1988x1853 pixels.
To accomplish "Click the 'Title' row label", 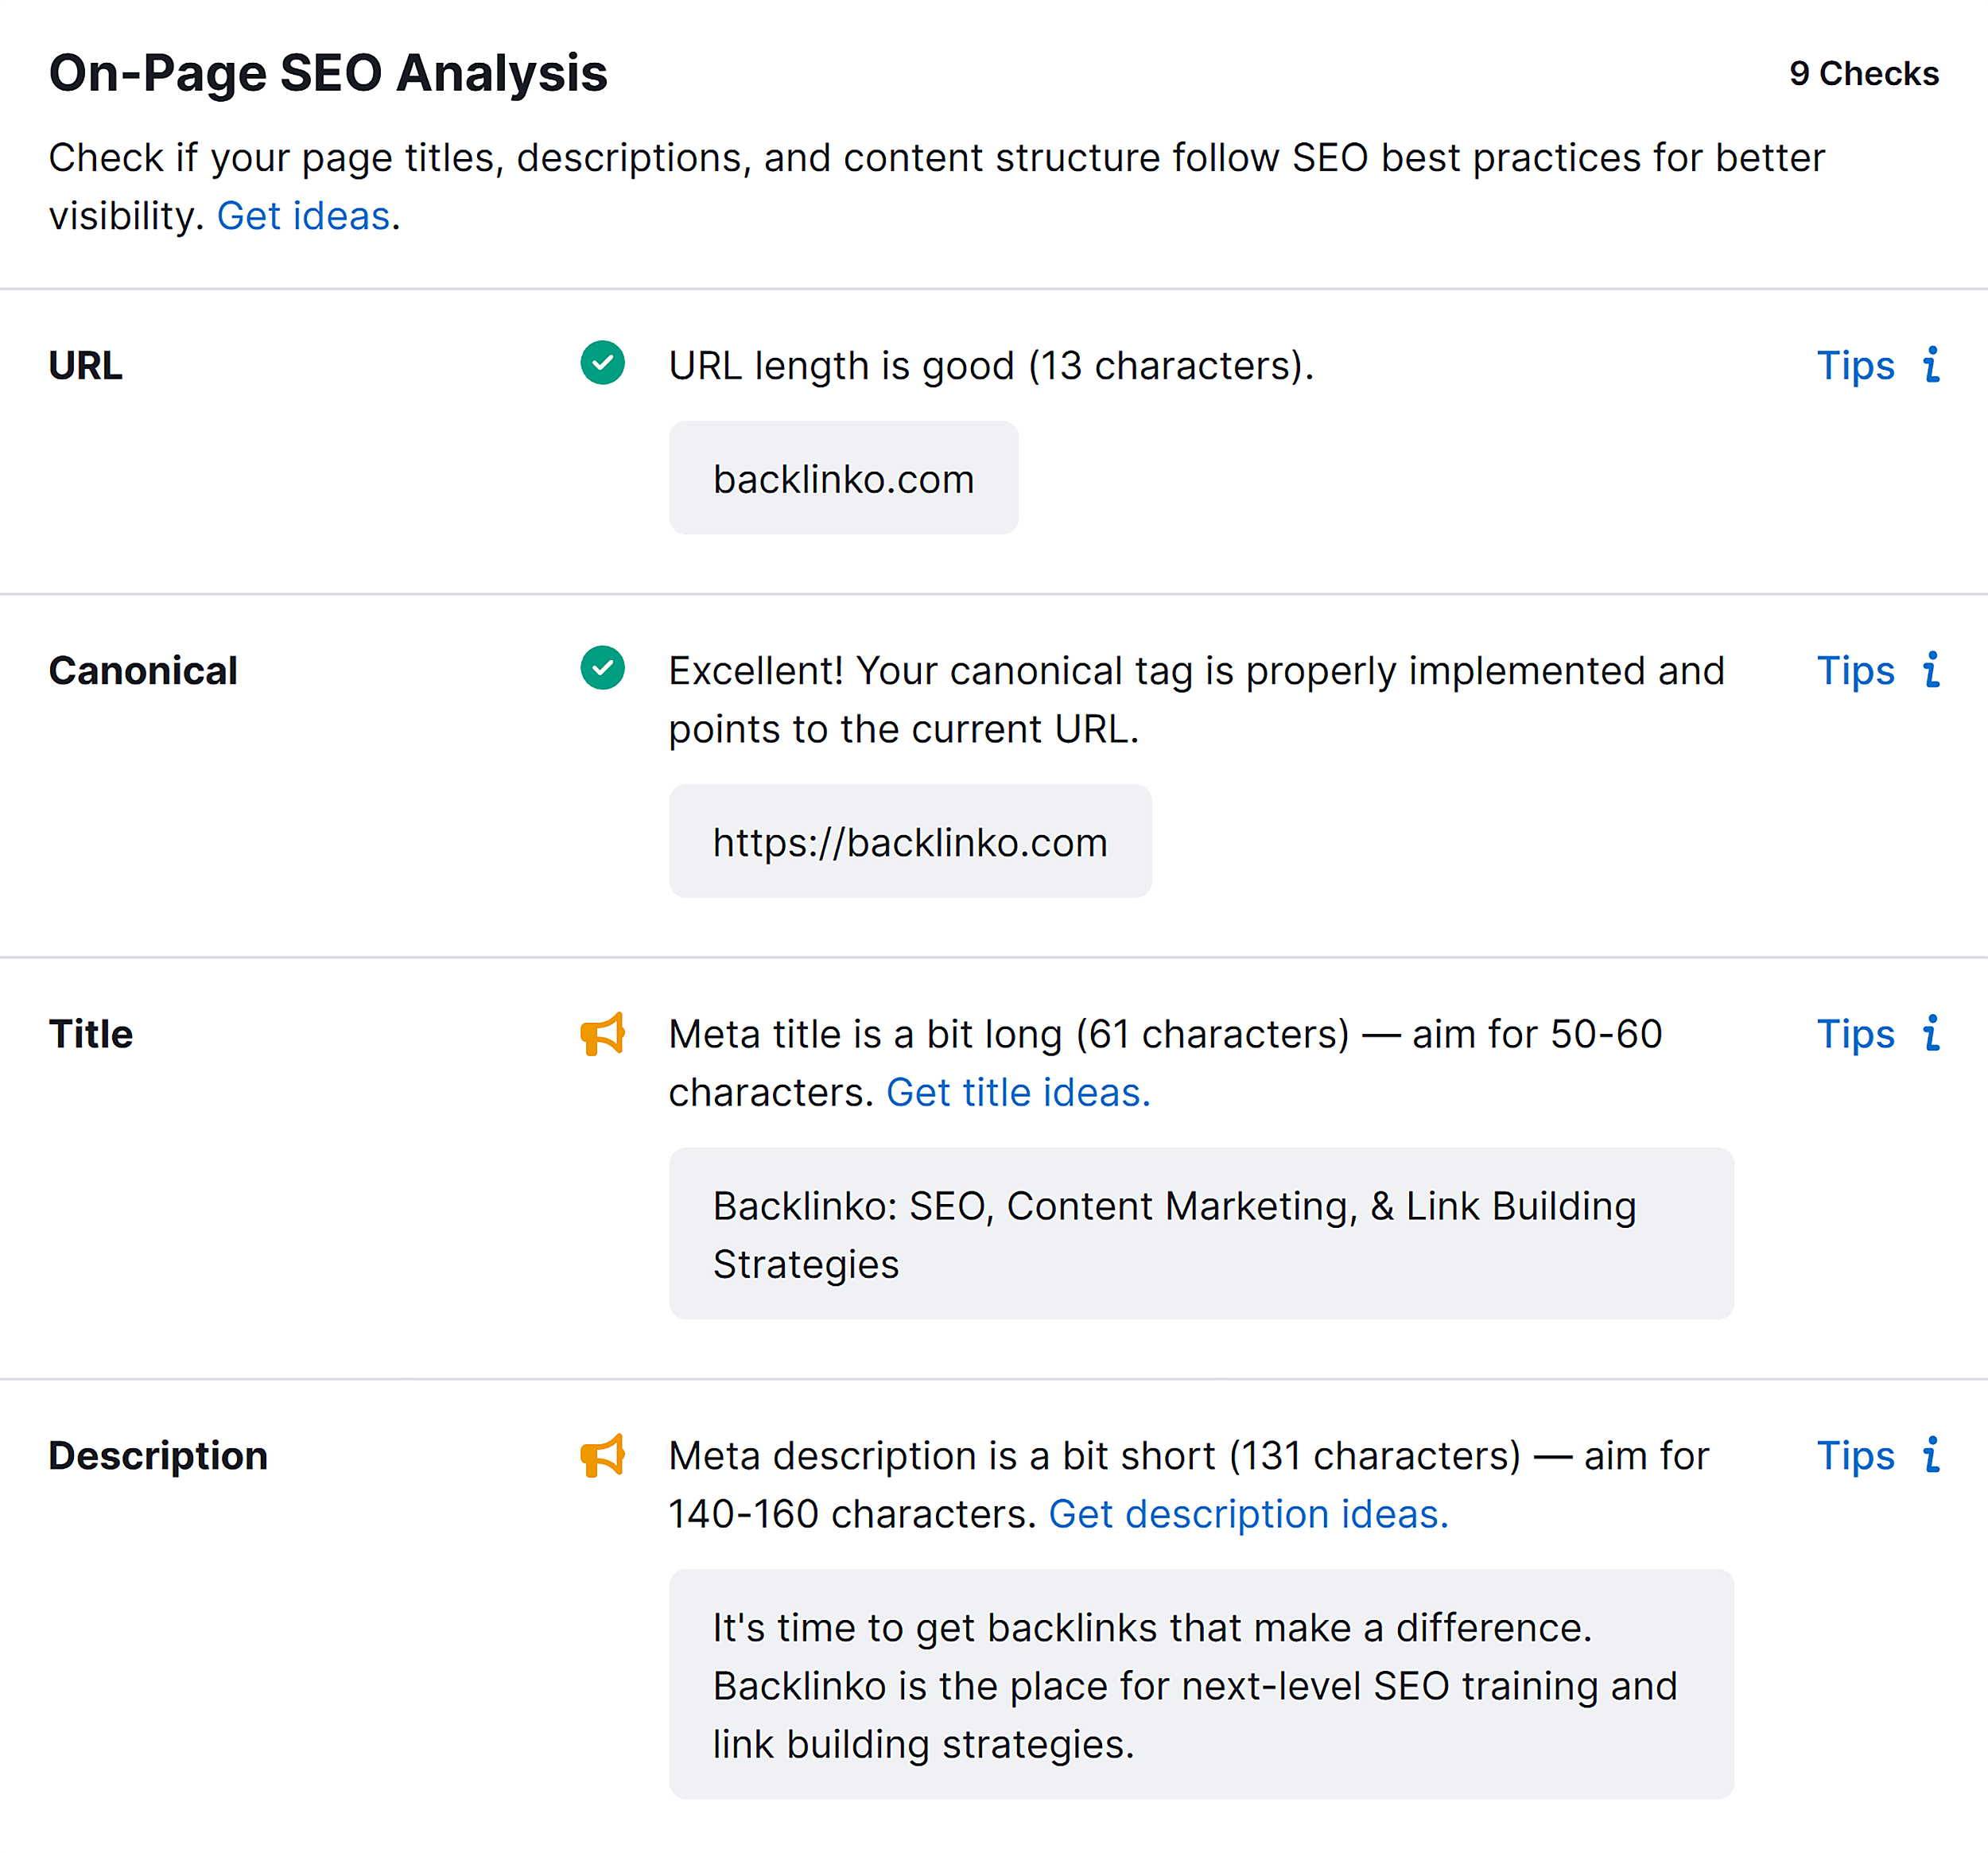I will tap(91, 1035).
